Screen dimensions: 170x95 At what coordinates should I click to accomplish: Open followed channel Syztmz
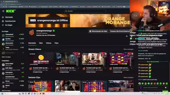(x=13, y=40)
